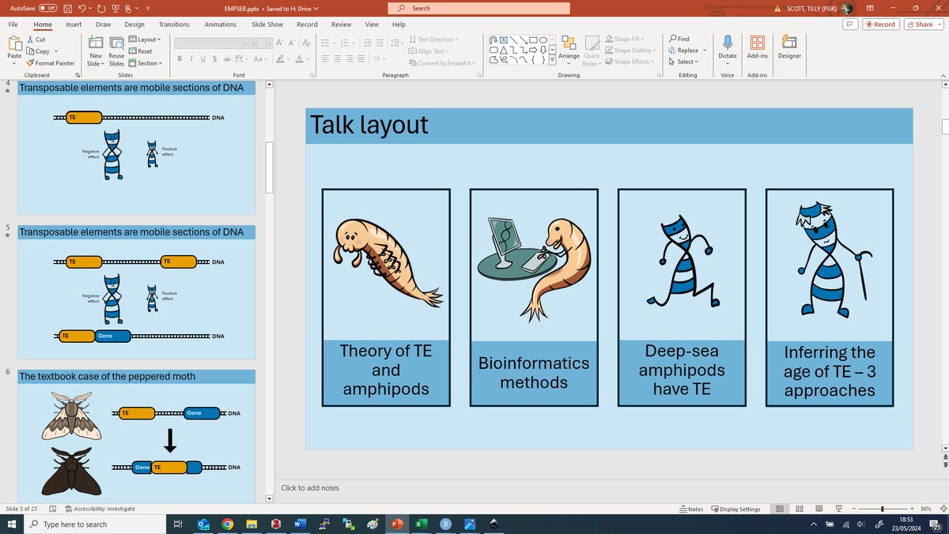Open Excel from the taskbar
Image resolution: width=949 pixels, height=534 pixels.
click(x=422, y=524)
